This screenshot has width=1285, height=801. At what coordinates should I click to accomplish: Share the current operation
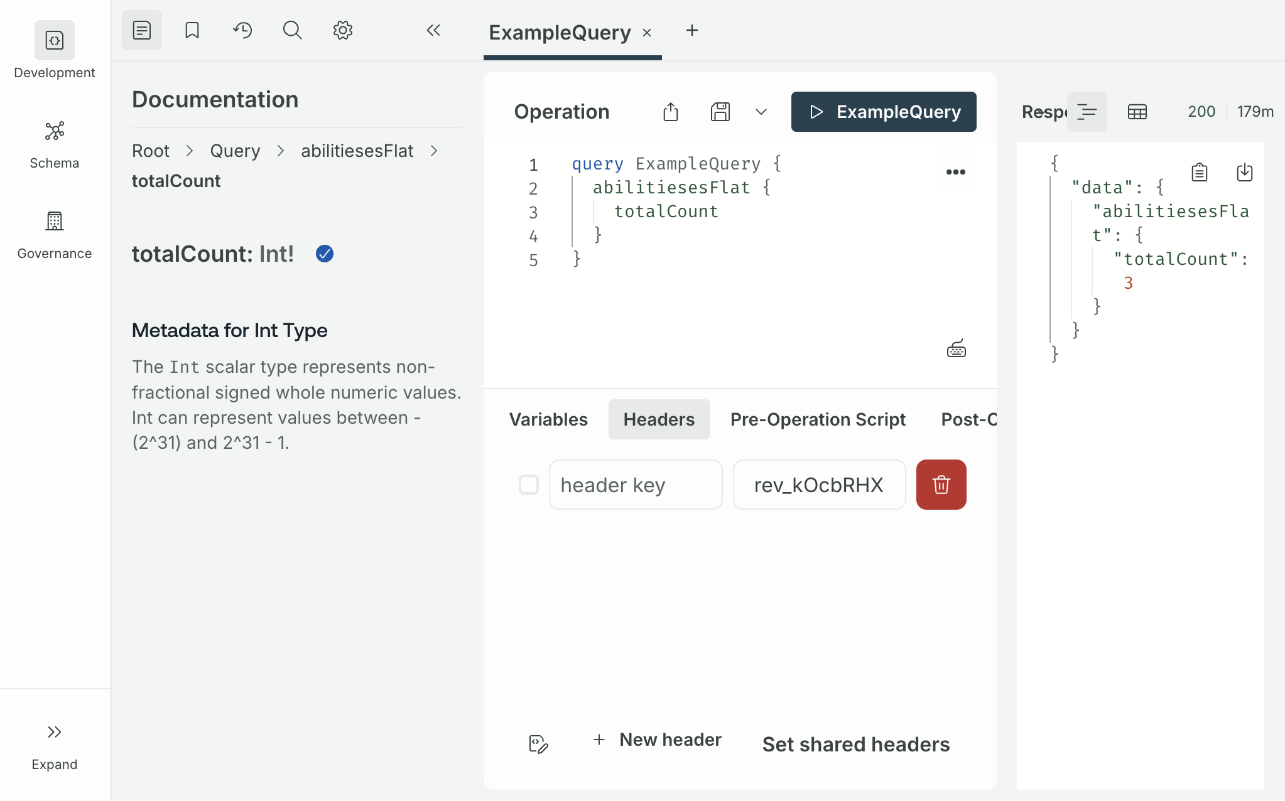tap(671, 111)
